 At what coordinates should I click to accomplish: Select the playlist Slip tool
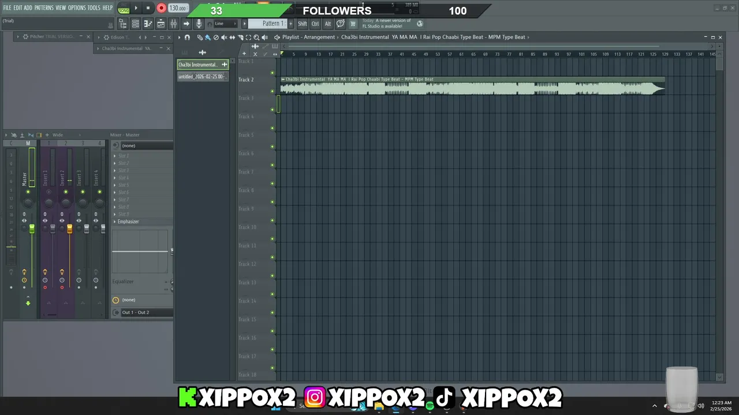click(x=232, y=37)
